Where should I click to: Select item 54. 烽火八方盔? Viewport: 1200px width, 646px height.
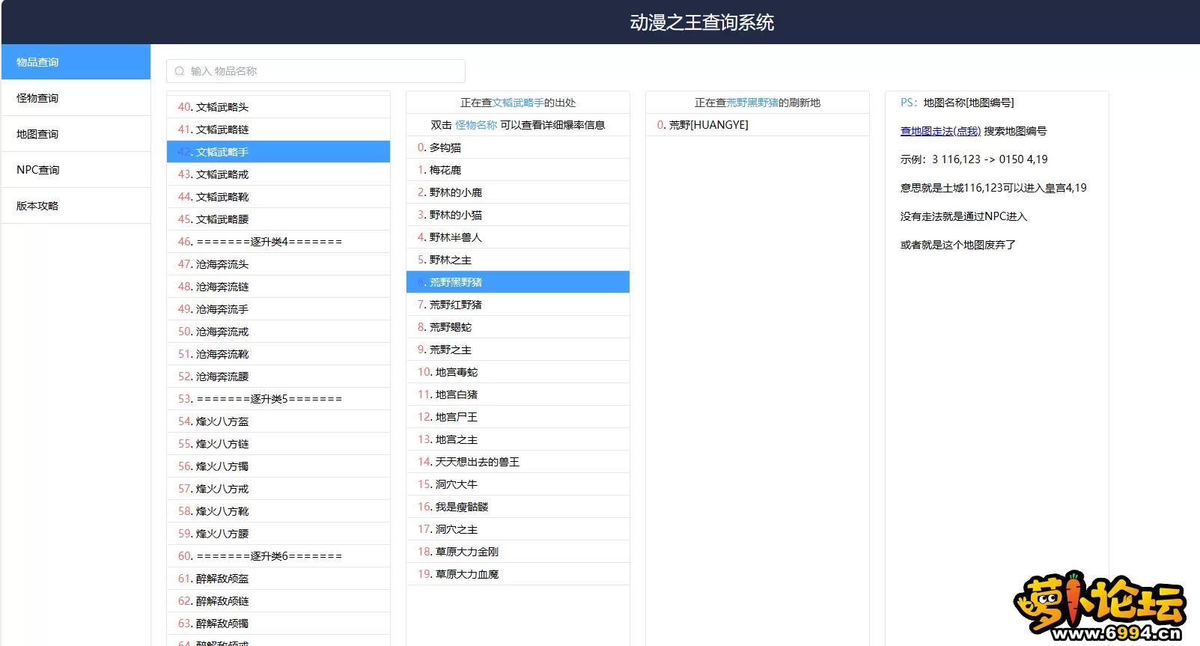tap(278, 421)
